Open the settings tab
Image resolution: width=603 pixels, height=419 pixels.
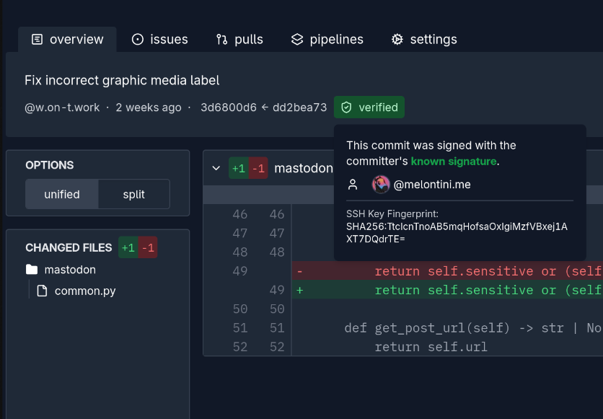[423, 40]
